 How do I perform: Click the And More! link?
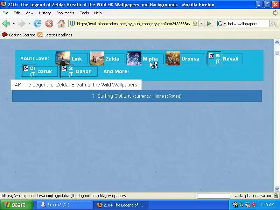point(116,71)
